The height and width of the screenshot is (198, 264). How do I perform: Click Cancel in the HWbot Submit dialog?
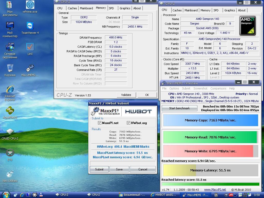click(x=143, y=169)
